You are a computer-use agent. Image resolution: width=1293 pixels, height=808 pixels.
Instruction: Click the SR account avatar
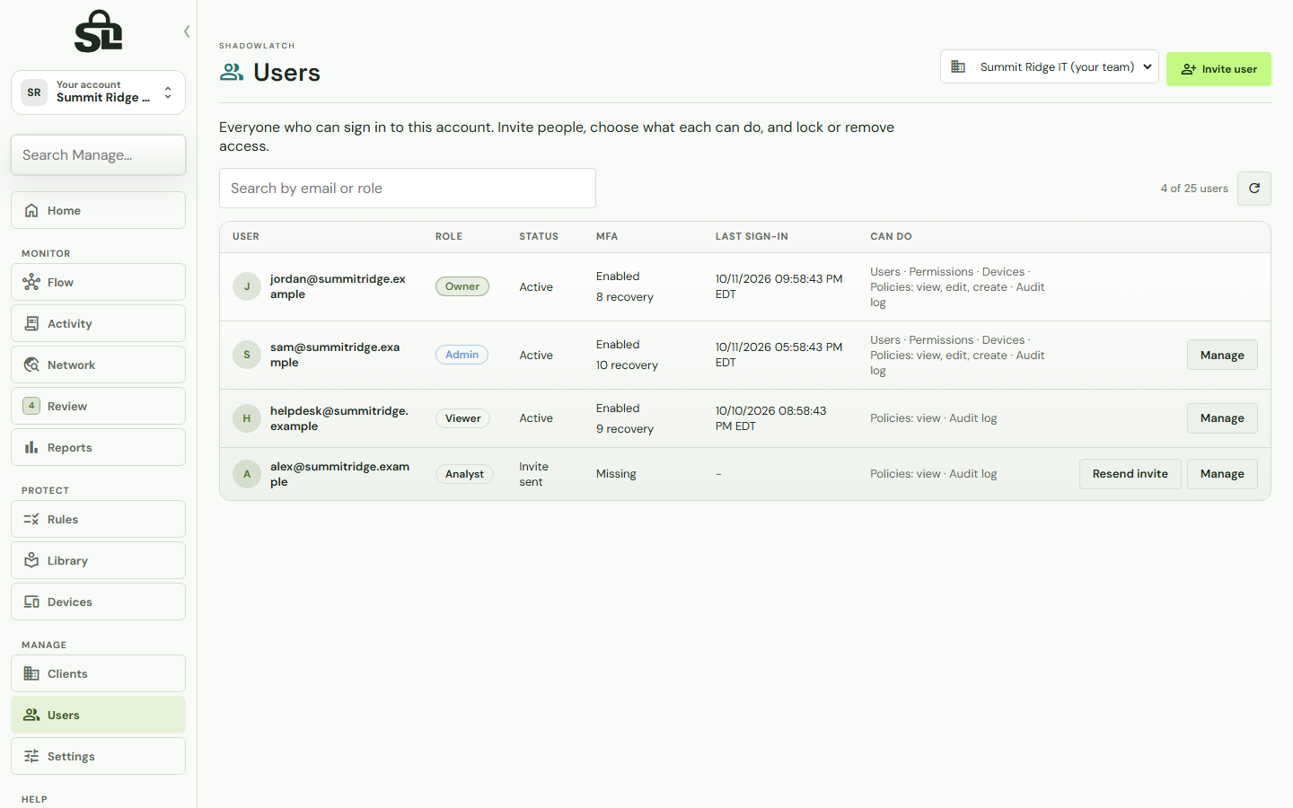[x=34, y=92]
